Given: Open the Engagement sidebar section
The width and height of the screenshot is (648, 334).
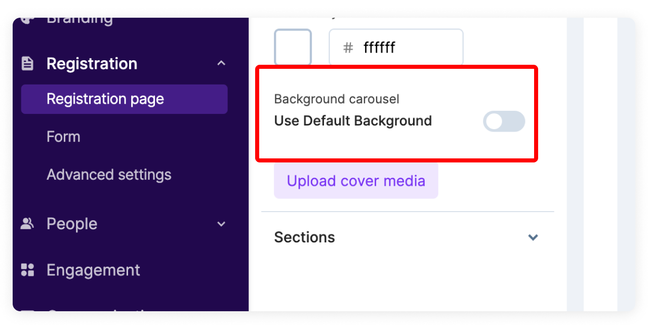Looking at the screenshot, I should pyautogui.click(x=93, y=270).
